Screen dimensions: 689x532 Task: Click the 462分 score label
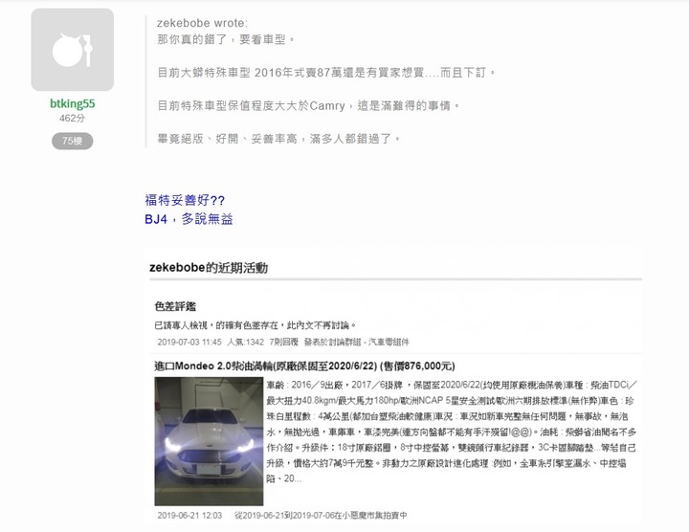(x=73, y=119)
